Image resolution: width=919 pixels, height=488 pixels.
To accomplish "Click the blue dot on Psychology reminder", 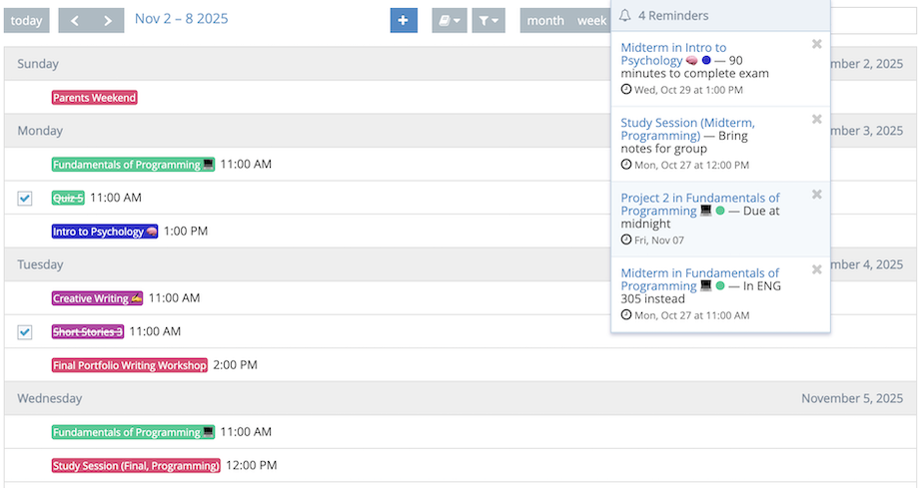I will click(706, 61).
